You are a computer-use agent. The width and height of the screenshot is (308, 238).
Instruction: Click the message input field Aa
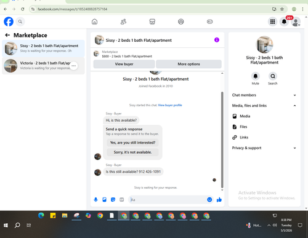pyautogui.click(x=168, y=200)
